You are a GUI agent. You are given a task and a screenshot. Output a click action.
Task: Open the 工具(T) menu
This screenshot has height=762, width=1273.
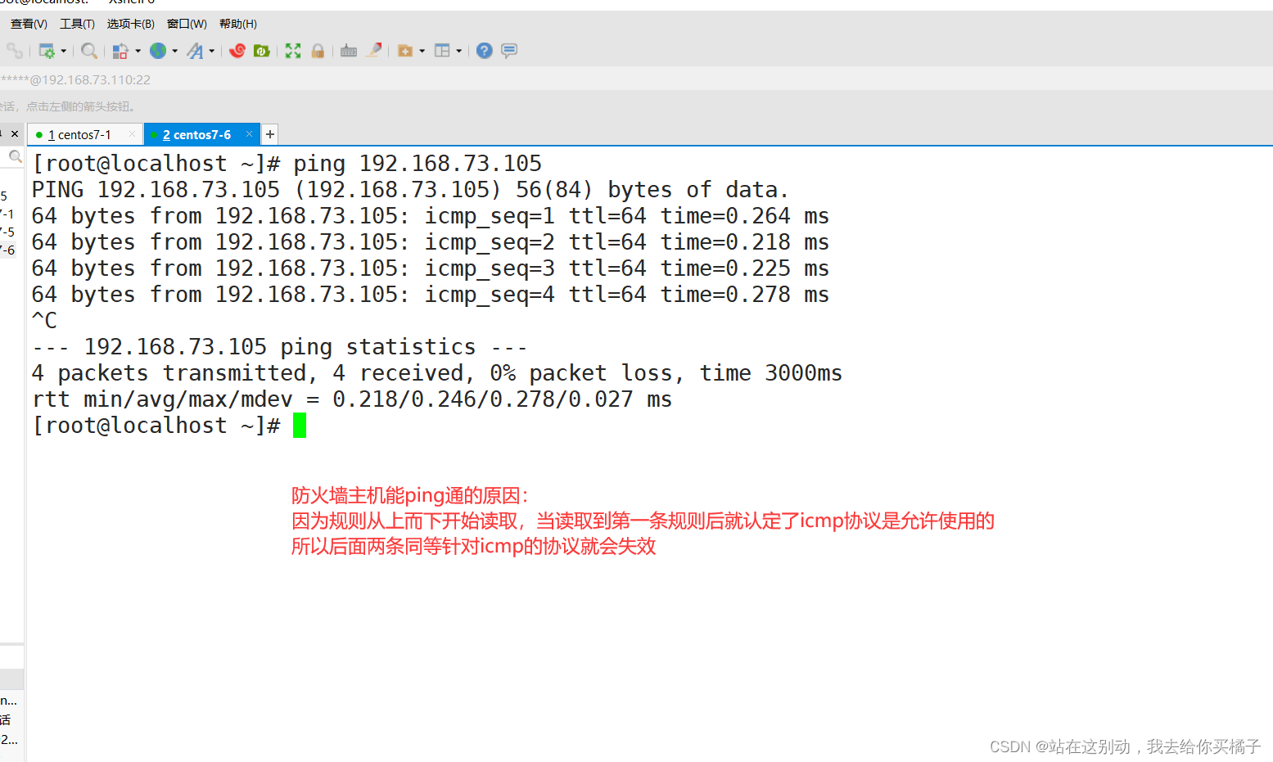tap(77, 24)
